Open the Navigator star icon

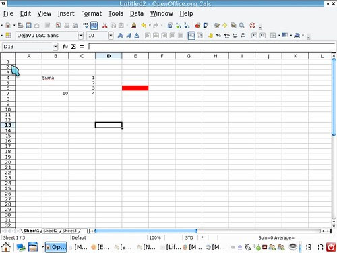coord(225,26)
